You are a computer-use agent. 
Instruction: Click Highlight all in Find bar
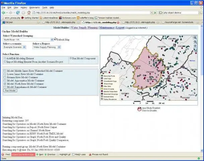pyautogui.click(x=64, y=155)
